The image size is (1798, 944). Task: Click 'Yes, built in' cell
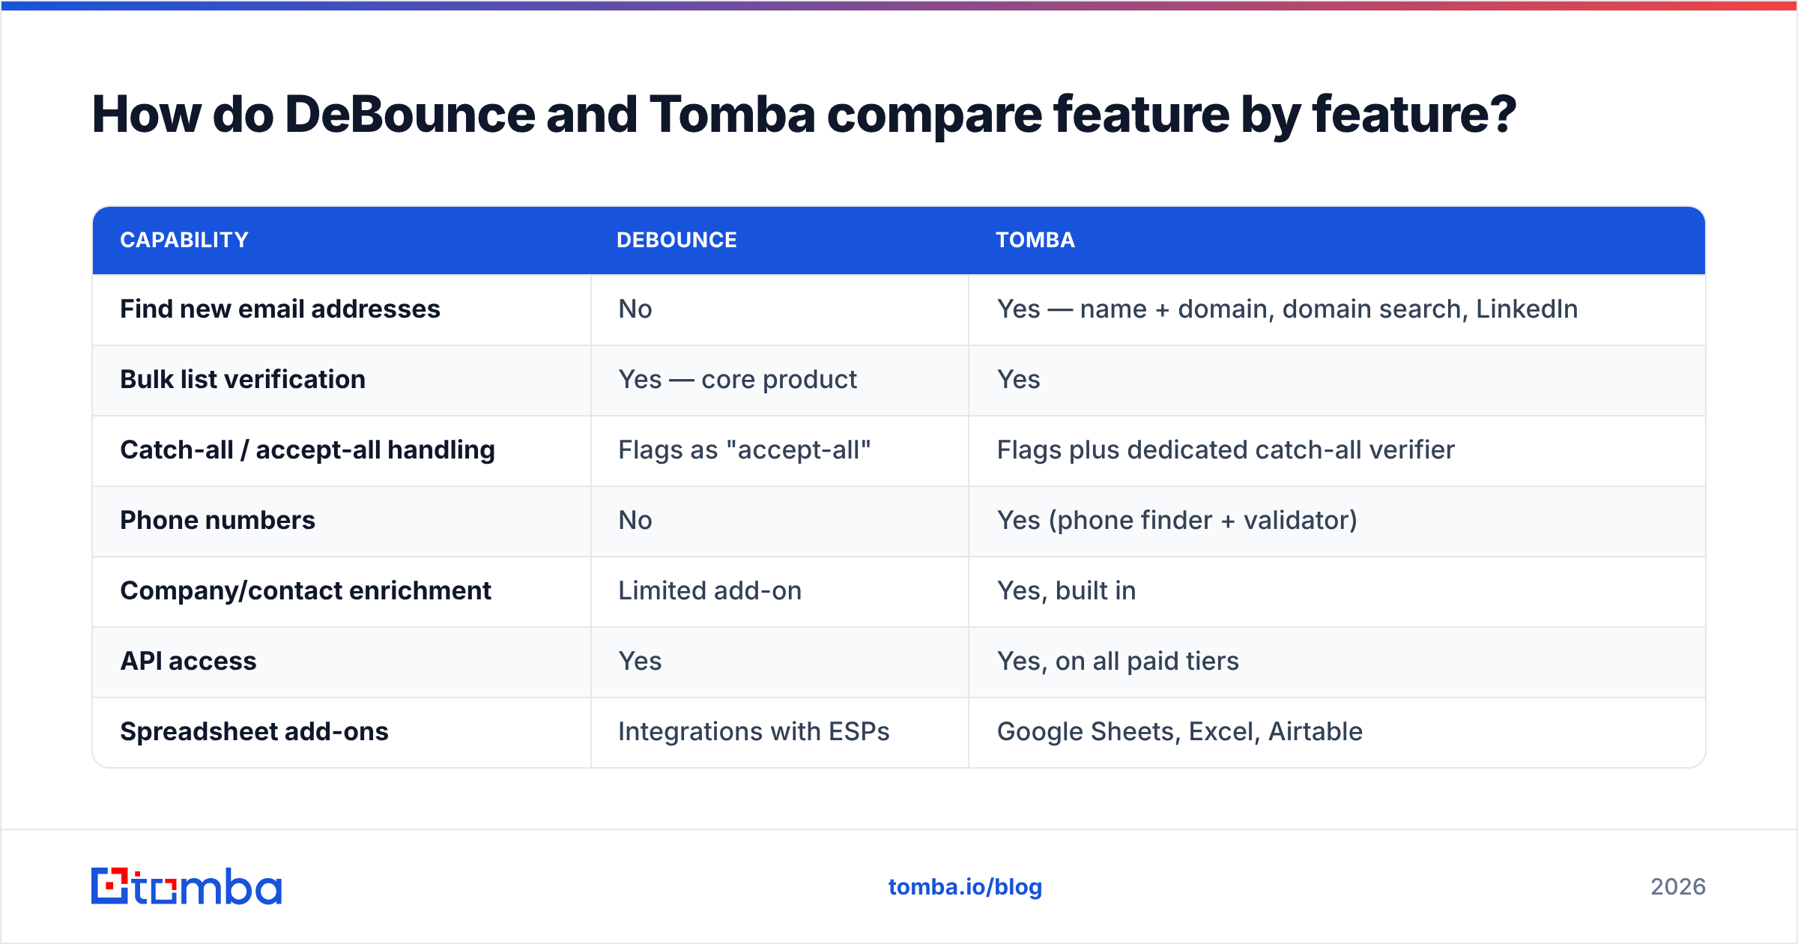coord(1066,590)
